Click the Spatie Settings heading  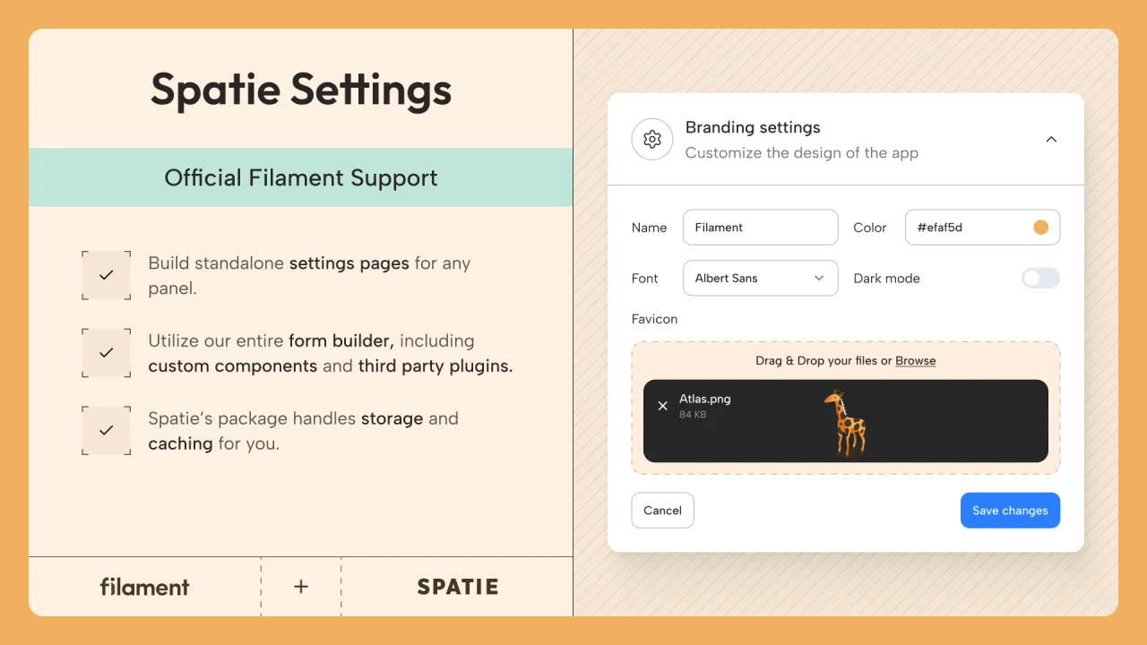coord(300,90)
